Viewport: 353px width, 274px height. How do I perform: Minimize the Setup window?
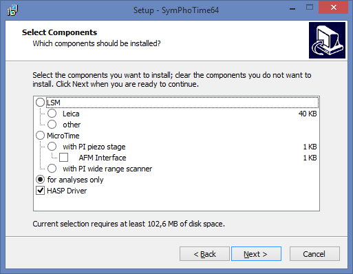click(x=292, y=9)
